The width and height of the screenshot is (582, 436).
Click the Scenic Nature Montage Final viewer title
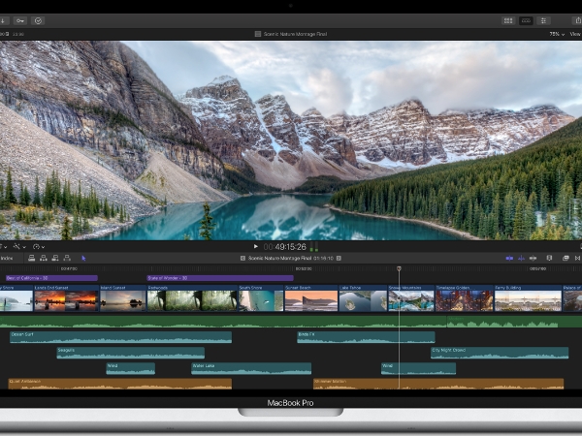pyautogui.click(x=295, y=34)
